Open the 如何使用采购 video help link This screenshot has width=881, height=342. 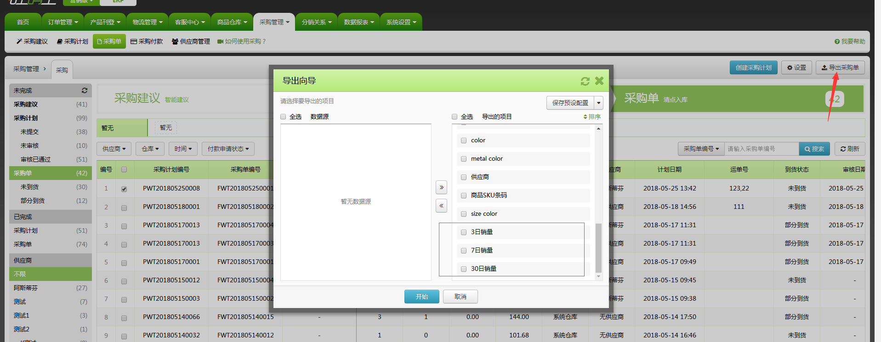pos(242,41)
